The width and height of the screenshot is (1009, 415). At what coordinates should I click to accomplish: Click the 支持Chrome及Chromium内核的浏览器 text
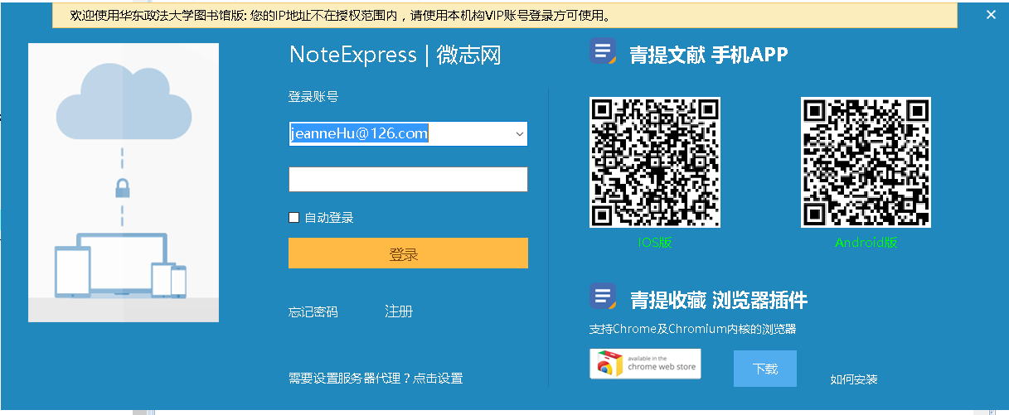click(693, 329)
